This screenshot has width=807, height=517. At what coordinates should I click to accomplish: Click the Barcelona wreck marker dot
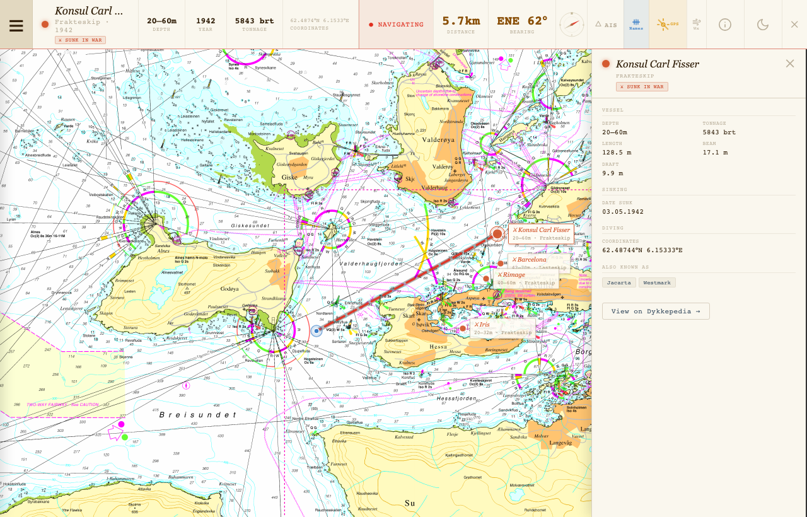[x=501, y=264]
